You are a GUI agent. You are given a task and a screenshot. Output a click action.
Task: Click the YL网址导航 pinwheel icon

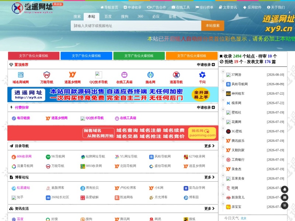(117, 157)
